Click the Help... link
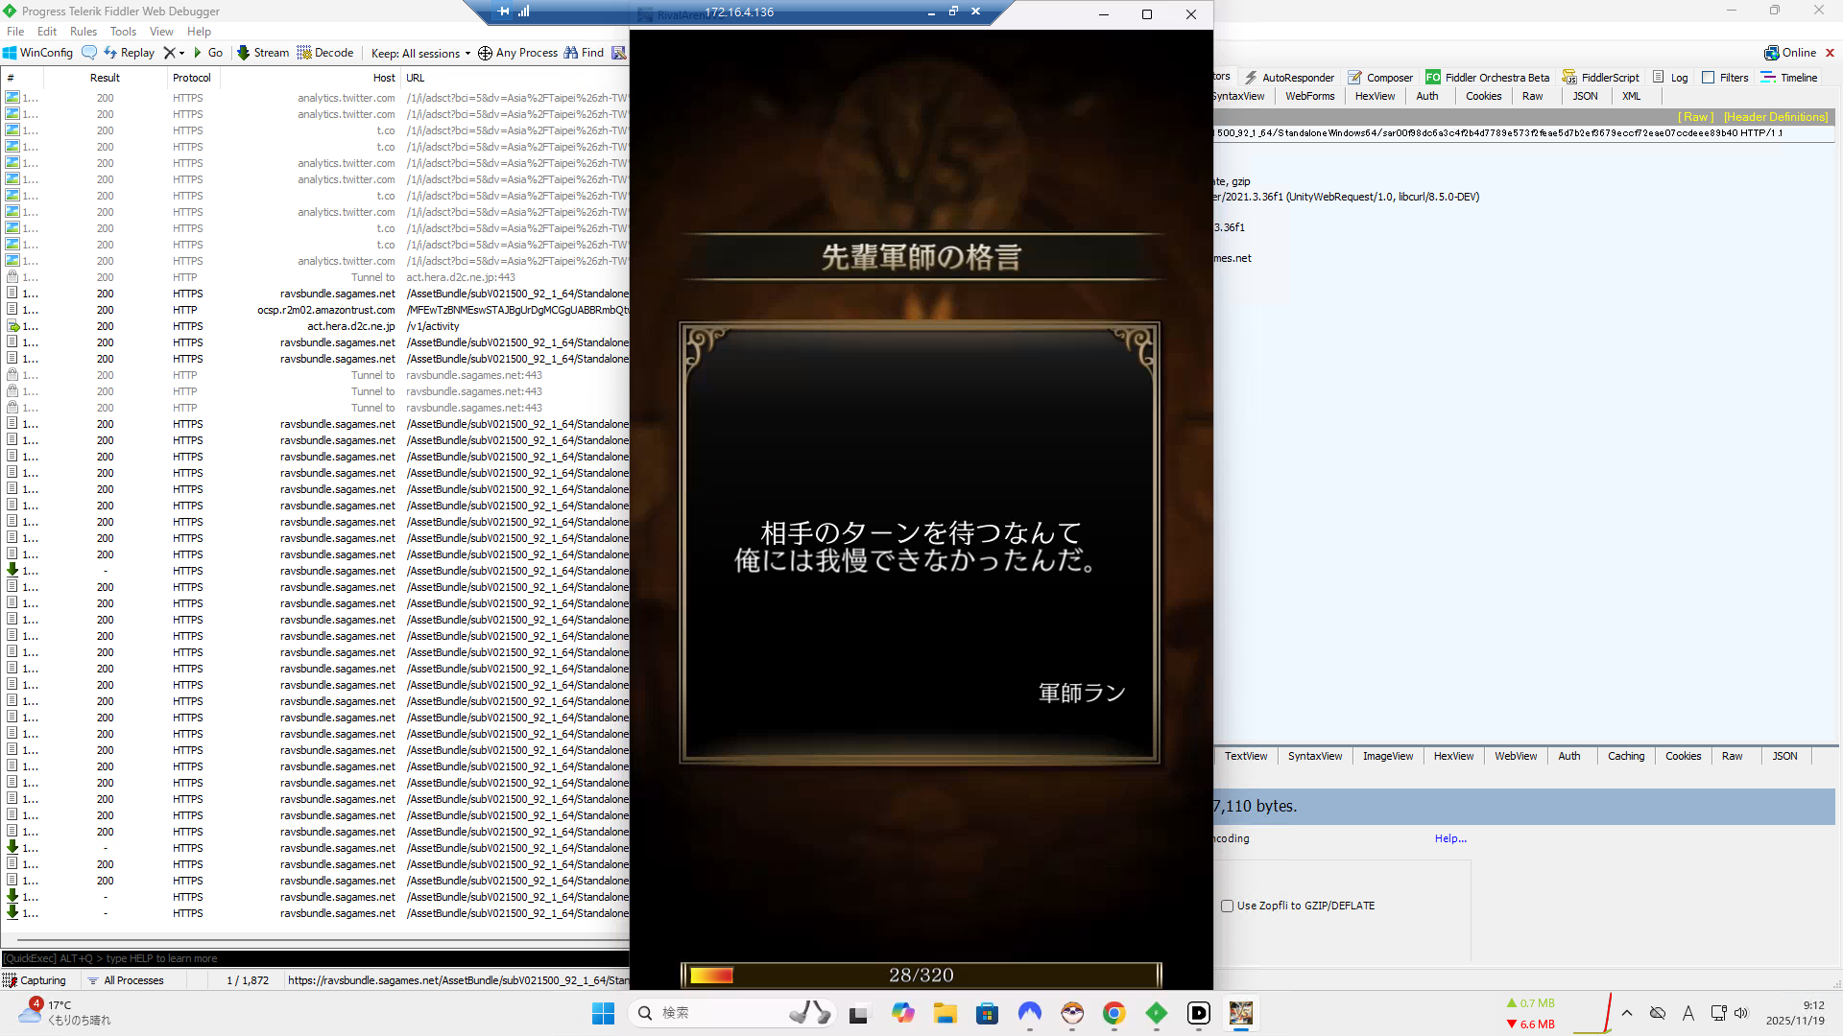This screenshot has width=1843, height=1036. 1449,838
